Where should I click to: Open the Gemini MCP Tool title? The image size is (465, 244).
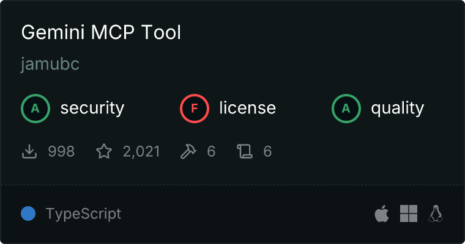click(x=101, y=32)
